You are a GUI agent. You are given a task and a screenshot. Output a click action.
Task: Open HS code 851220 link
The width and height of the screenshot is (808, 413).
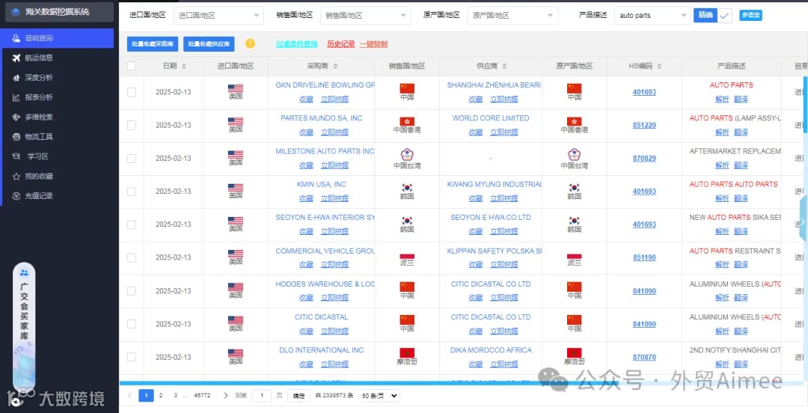tap(644, 125)
